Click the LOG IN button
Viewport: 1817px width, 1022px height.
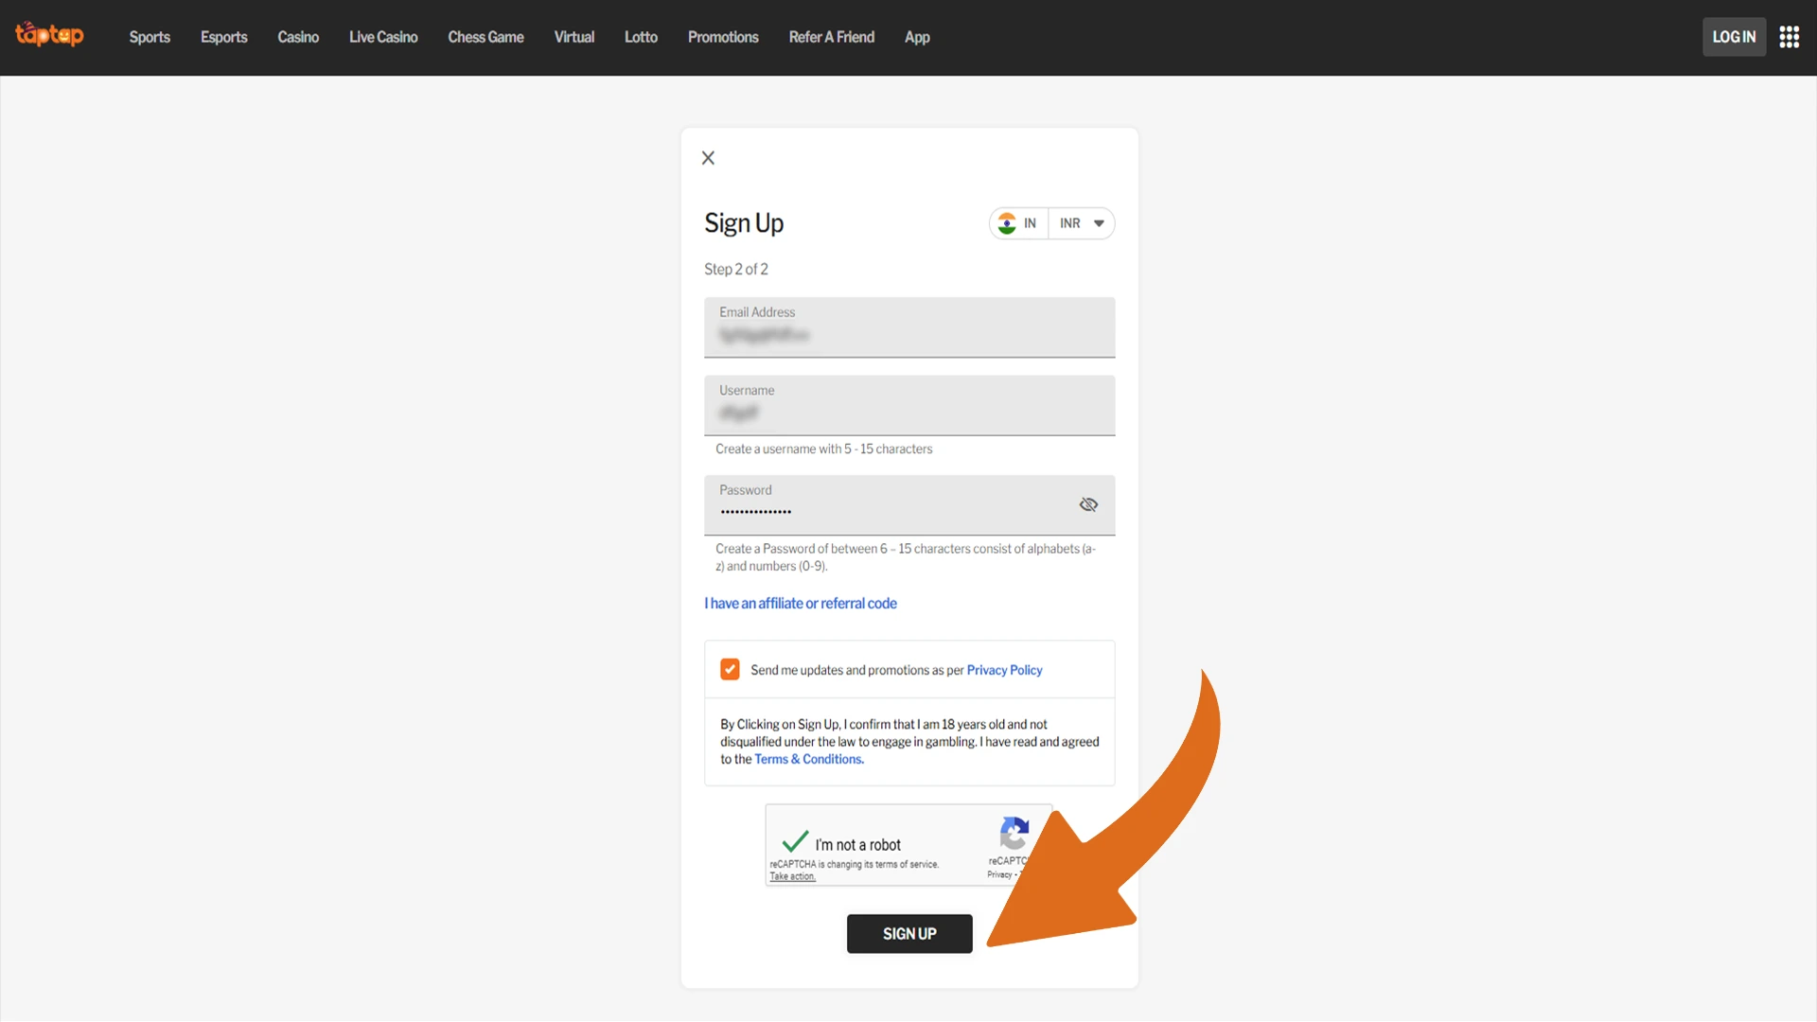coord(1734,37)
